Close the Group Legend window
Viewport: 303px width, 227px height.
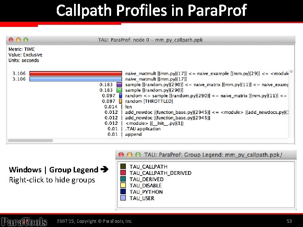coord(121,155)
